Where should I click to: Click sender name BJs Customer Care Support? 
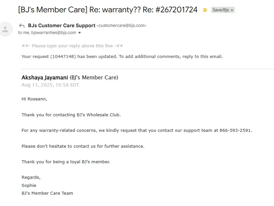click(x=62, y=26)
